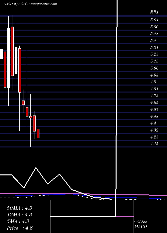Select the small red candlestick near 4.65
Screen dimensions: 167x233
[x=23, y=103]
